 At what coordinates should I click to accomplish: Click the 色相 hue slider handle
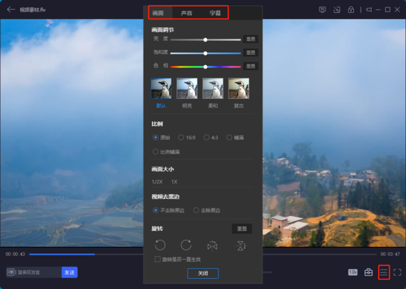coord(205,67)
